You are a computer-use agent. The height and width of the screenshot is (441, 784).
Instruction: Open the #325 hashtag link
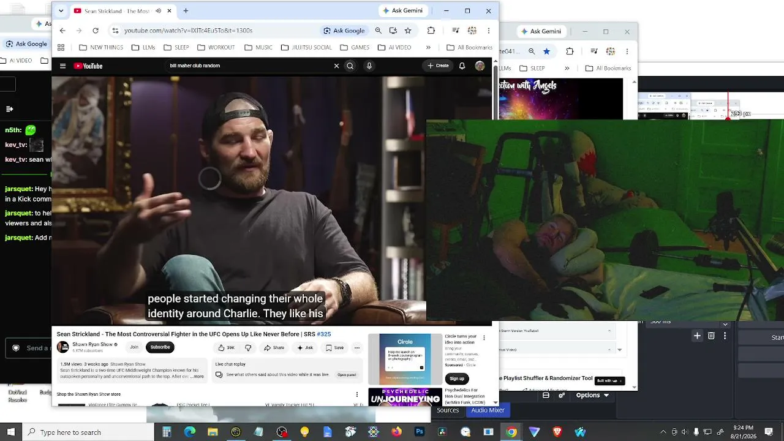[x=324, y=334]
